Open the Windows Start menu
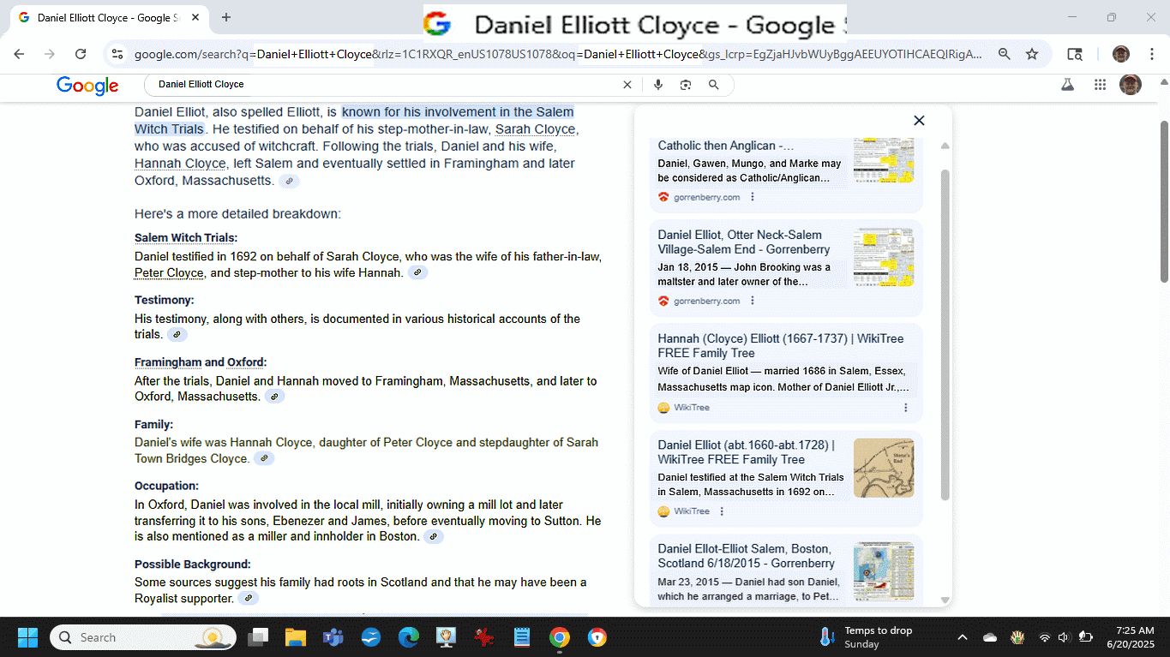This screenshot has width=1170, height=657. click(27, 637)
